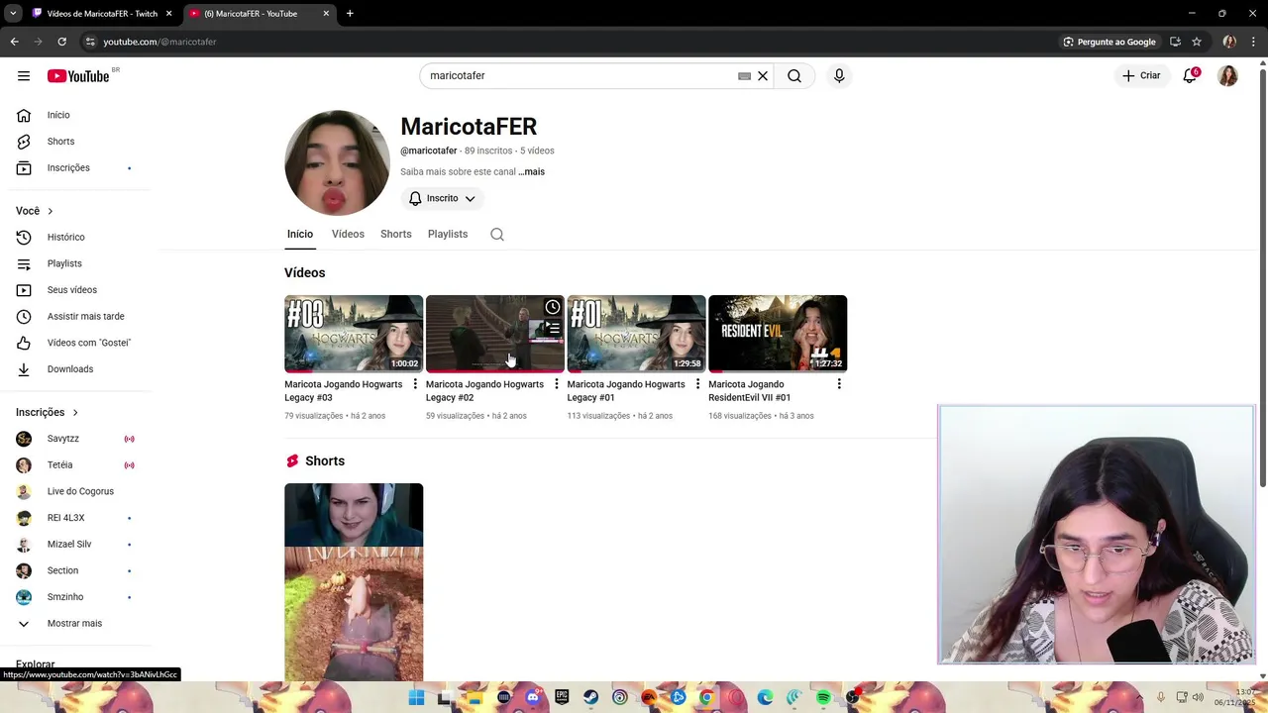1268x713 pixels.
Task: Expand channel description with ...mais
Action: 532,172
